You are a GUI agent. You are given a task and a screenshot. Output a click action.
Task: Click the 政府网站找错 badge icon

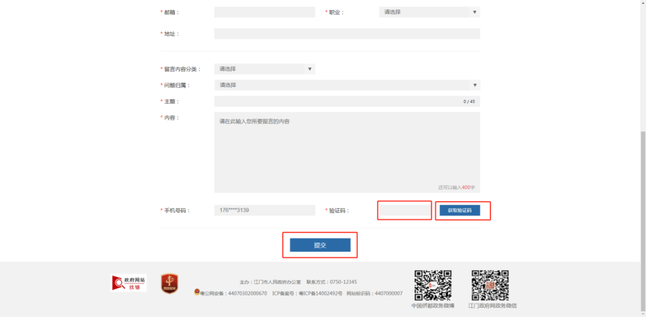[x=129, y=283]
